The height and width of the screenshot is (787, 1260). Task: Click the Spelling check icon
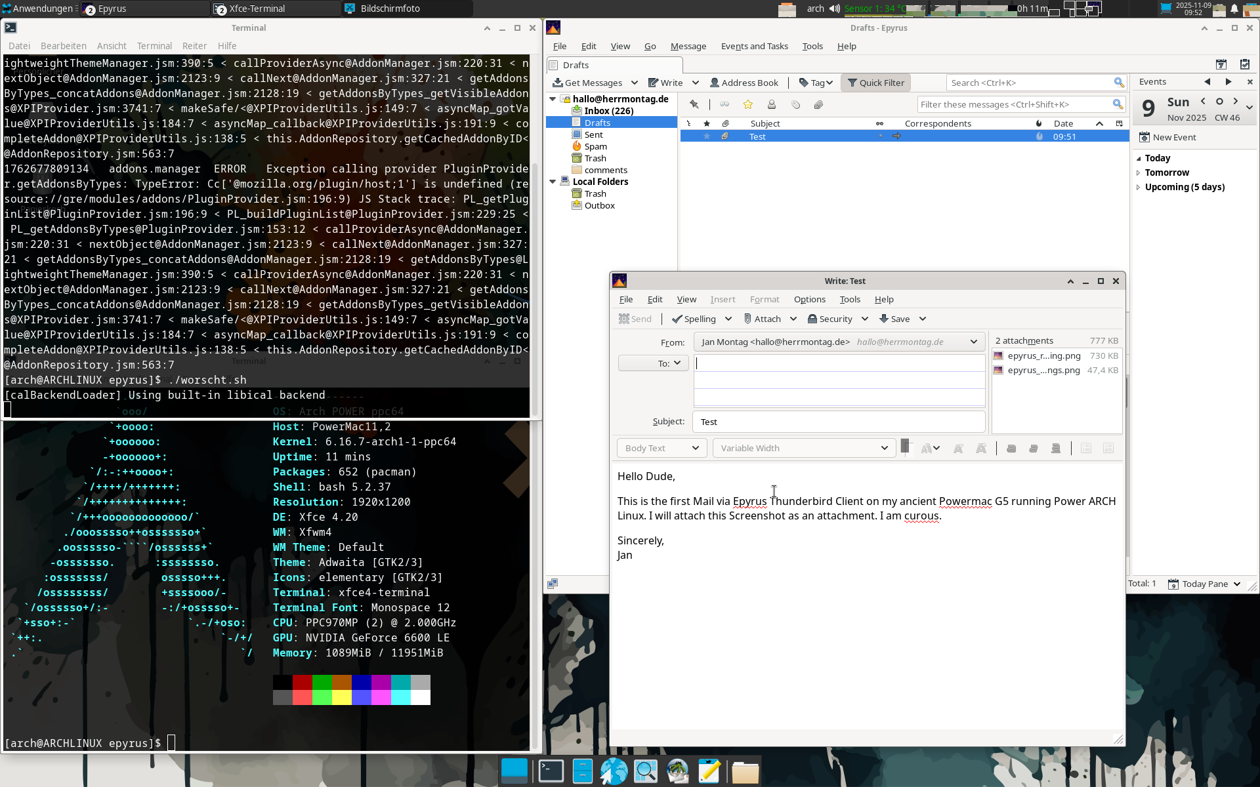tap(677, 319)
